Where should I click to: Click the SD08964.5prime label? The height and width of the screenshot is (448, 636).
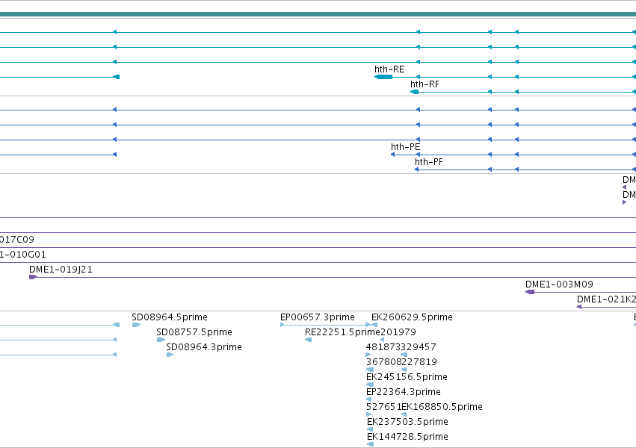point(170,317)
